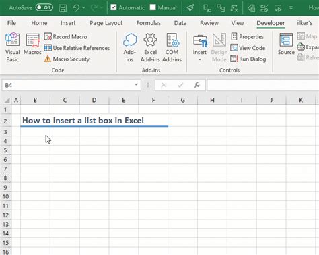Open the Add-ins button
Image resolution: width=319 pixels, height=255 pixels.
130,47
